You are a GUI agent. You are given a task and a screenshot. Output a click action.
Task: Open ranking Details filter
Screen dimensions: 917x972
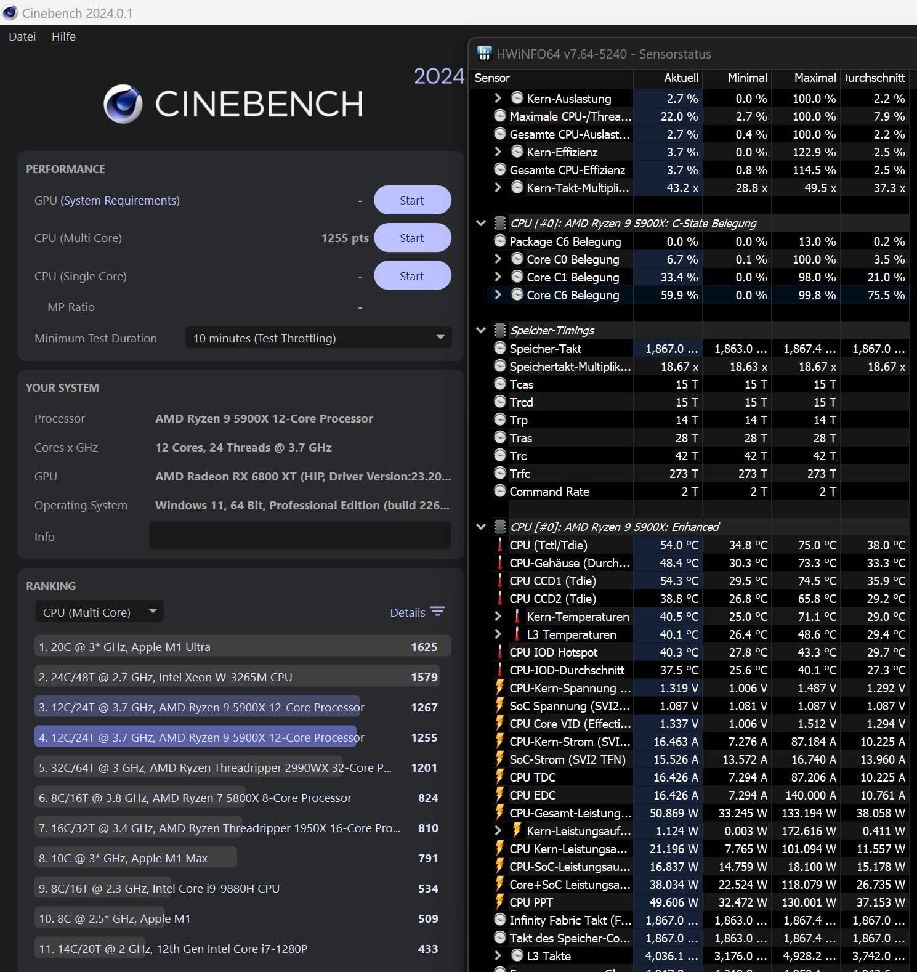point(417,612)
